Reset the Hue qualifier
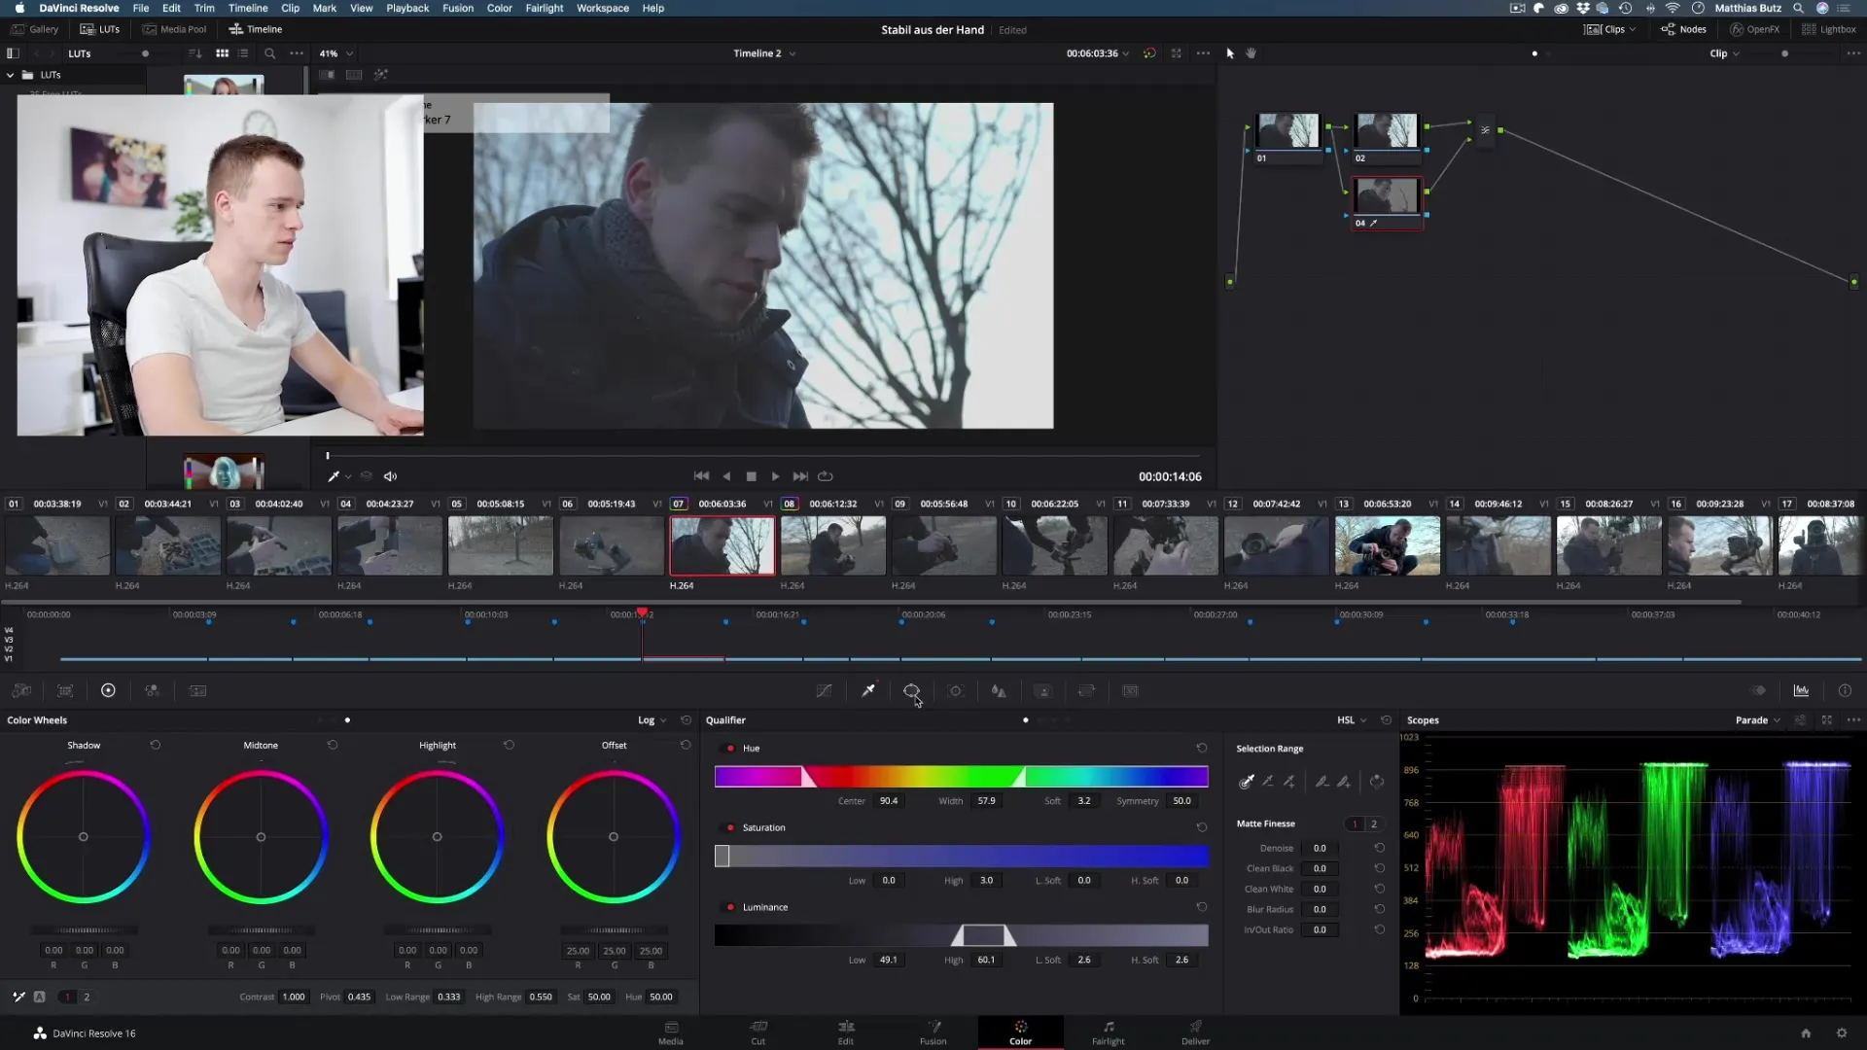This screenshot has height=1050, width=1867. 1202,749
